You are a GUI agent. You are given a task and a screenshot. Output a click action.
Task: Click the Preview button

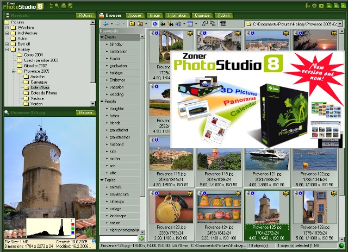[x=85, y=112]
